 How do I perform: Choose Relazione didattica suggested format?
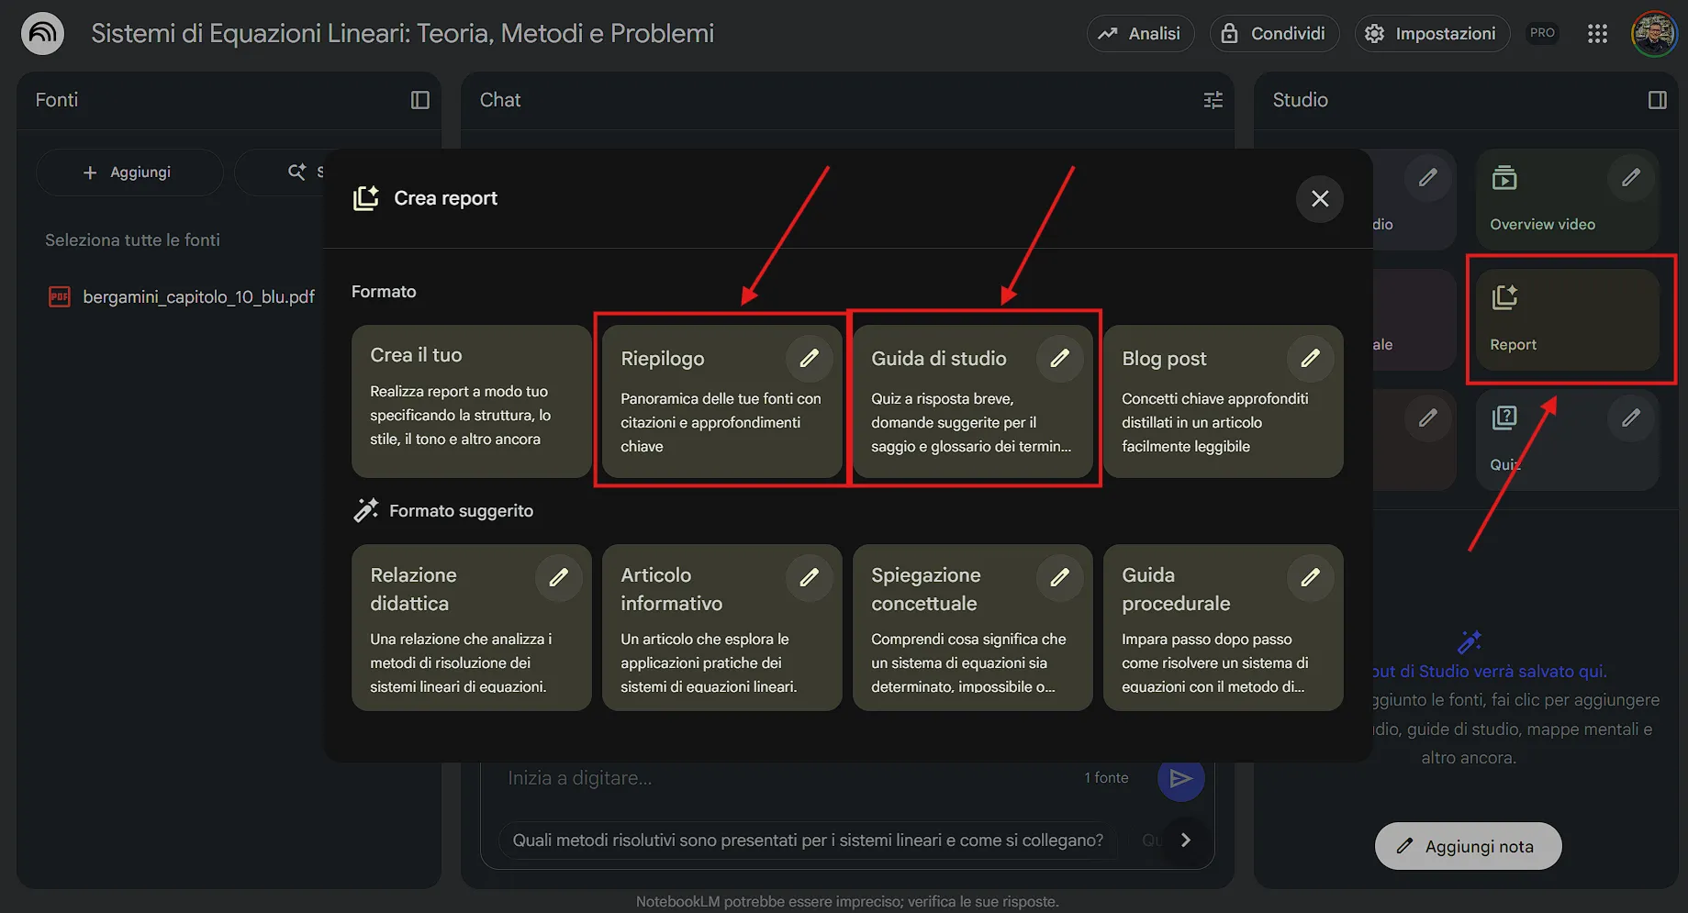coord(471,628)
